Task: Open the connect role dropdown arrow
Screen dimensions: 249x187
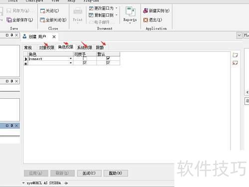Action: (x=71, y=58)
